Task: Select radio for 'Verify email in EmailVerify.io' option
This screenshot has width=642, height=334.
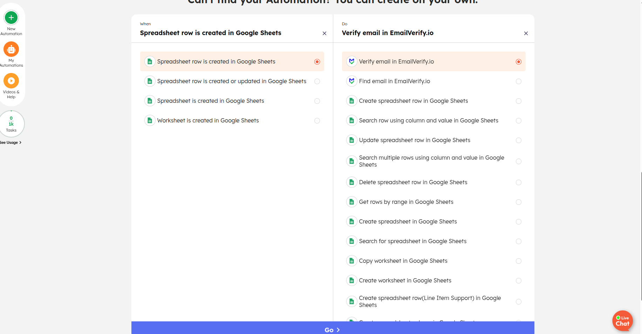Action: click(519, 62)
